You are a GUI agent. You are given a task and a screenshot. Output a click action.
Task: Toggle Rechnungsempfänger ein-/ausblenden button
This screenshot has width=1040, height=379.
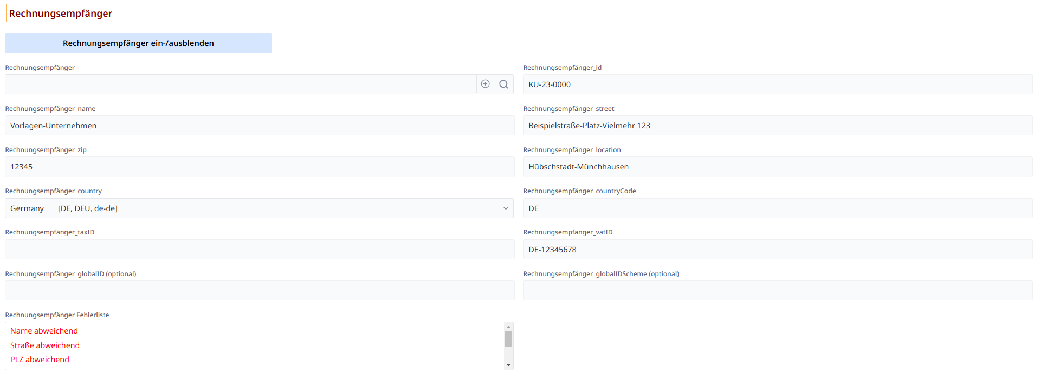coord(138,43)
